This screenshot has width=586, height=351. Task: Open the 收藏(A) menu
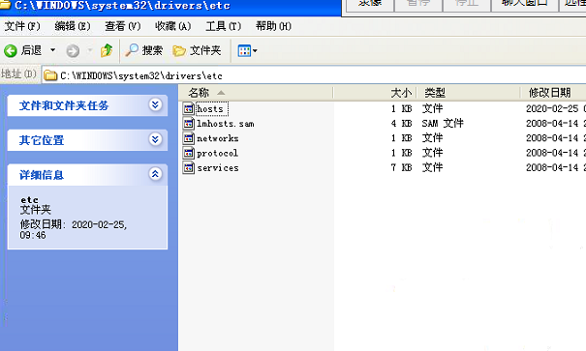(172, 26)
